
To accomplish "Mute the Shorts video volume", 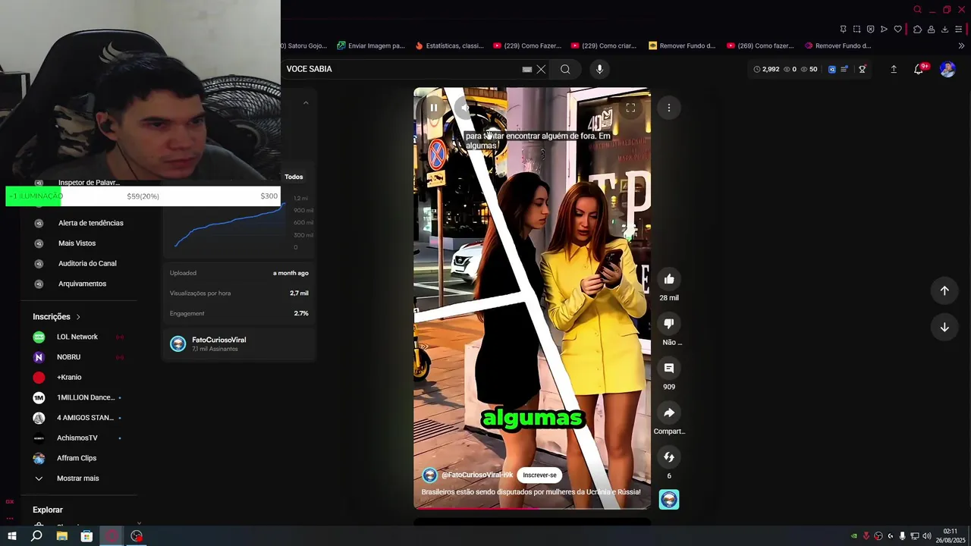I will [465, 108].
